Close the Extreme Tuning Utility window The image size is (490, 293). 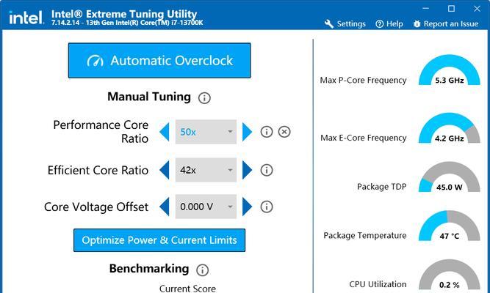point(477,9)
